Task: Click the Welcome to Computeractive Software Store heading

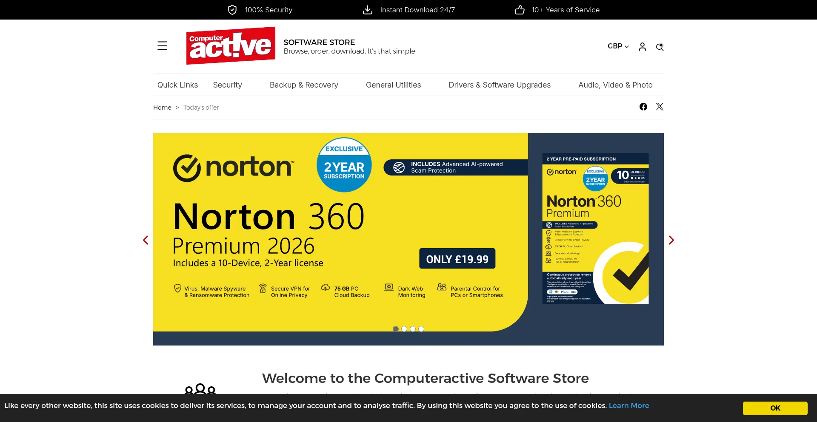Action: pyautogui.click(x=426, y=378)
